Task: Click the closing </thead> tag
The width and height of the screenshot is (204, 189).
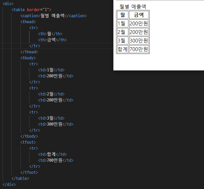Action: [x=29, y=52]
